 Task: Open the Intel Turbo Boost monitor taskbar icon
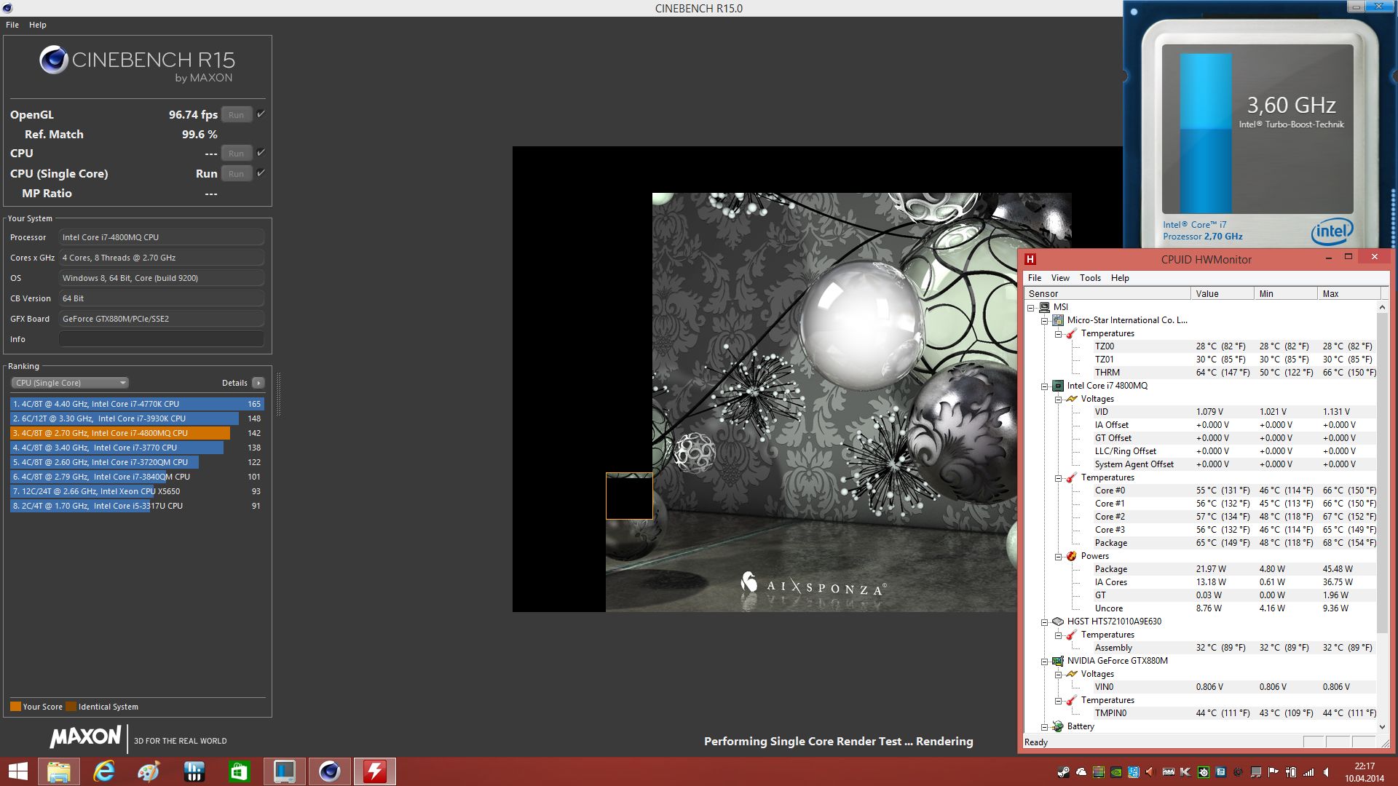coord(284,771)
